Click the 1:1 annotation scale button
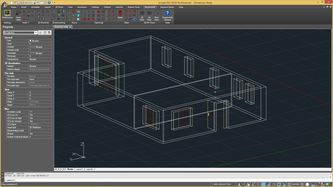 coord(243,184)
